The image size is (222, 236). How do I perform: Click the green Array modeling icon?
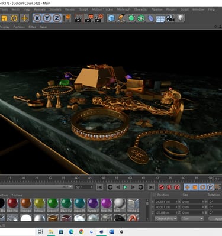coord(141,18)
